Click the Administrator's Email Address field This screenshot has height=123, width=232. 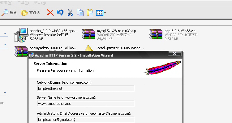click(x=86, y=120)
